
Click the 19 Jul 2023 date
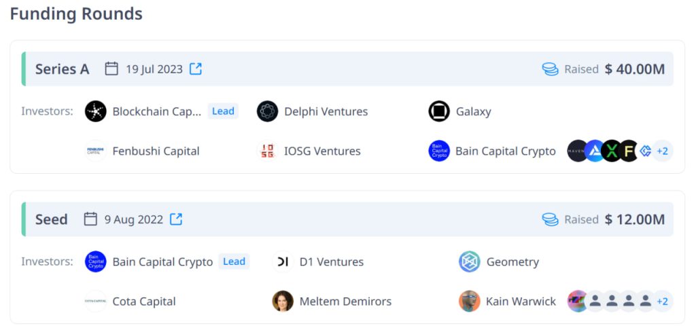pyautogui.click(x=154, y=69)
